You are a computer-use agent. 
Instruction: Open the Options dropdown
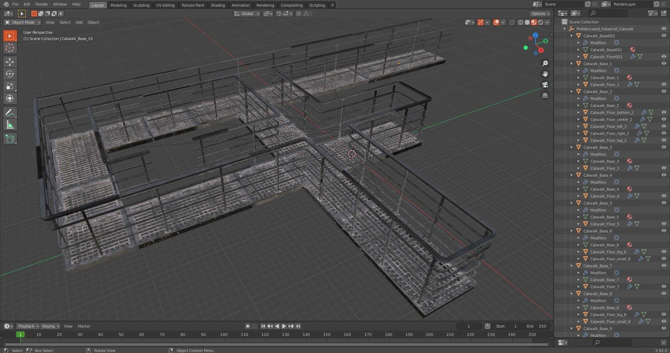(x=540, y=14)
